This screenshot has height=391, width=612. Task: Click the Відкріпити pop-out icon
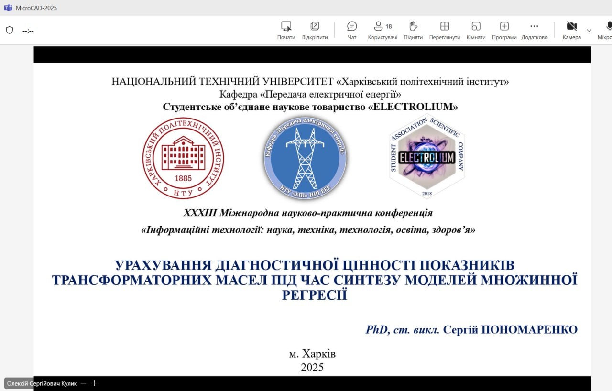[315, 31]
